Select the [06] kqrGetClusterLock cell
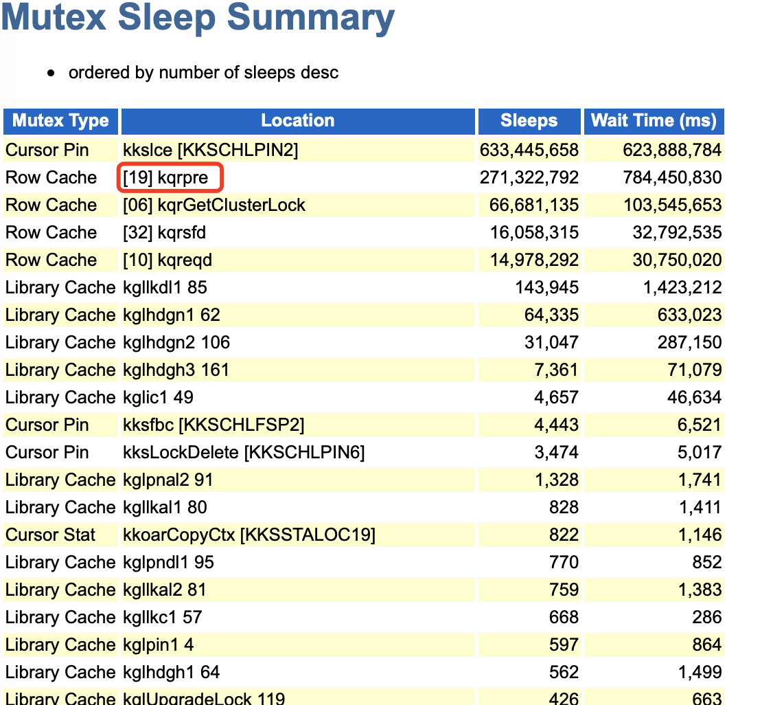The image size is (773, 705). 214,205
